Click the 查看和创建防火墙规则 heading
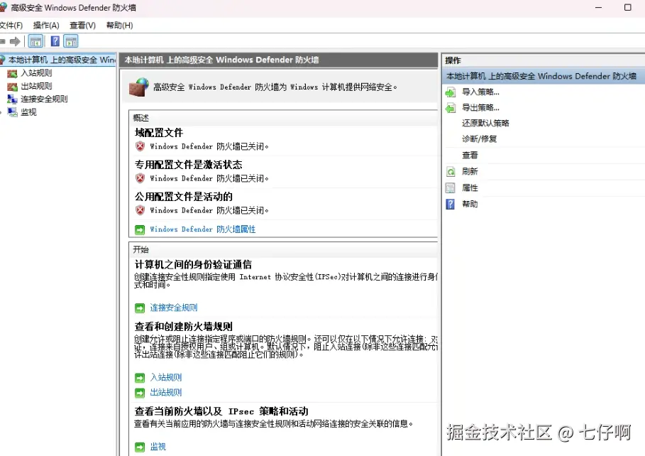Screen dimensions: 645x456 (184, 327)
